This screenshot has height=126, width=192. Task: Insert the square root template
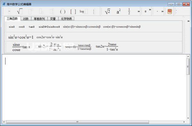[20, 11]
